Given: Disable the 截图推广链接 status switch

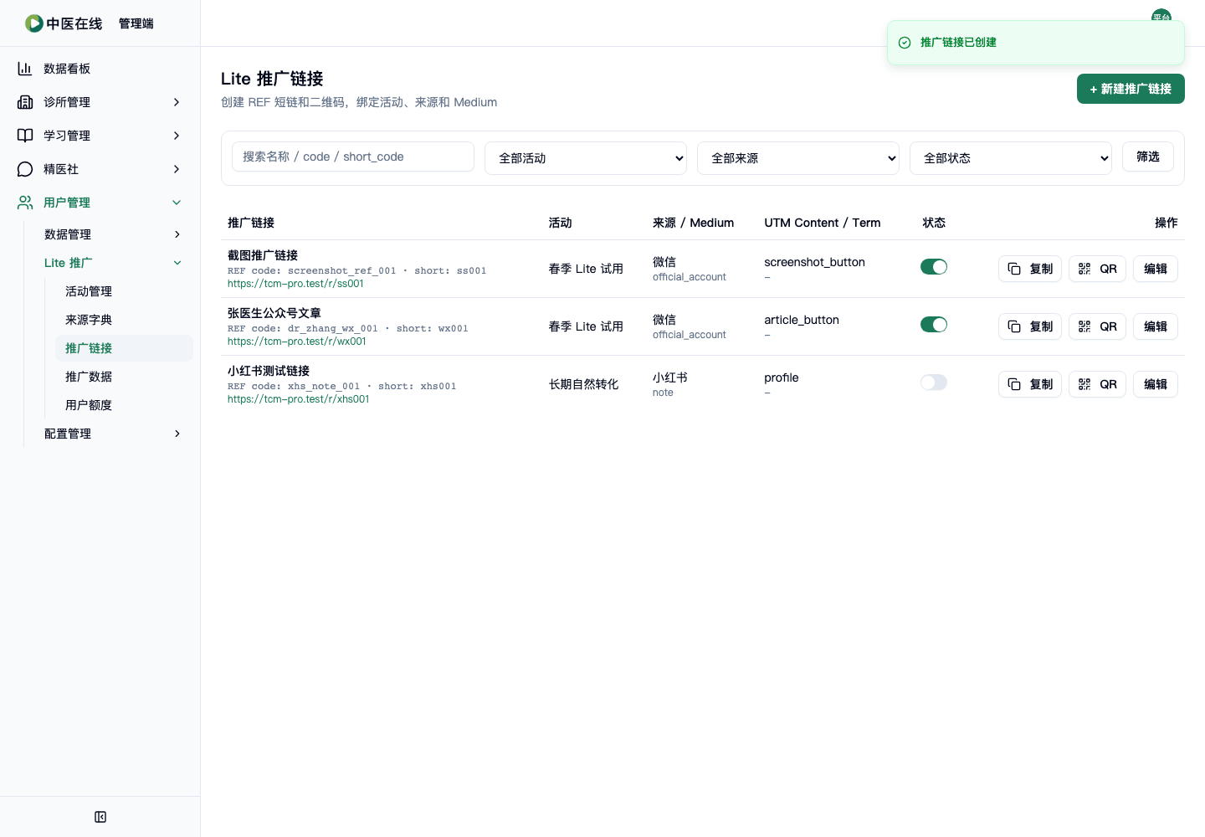Looking at the screenshot, I should point(934,267).
